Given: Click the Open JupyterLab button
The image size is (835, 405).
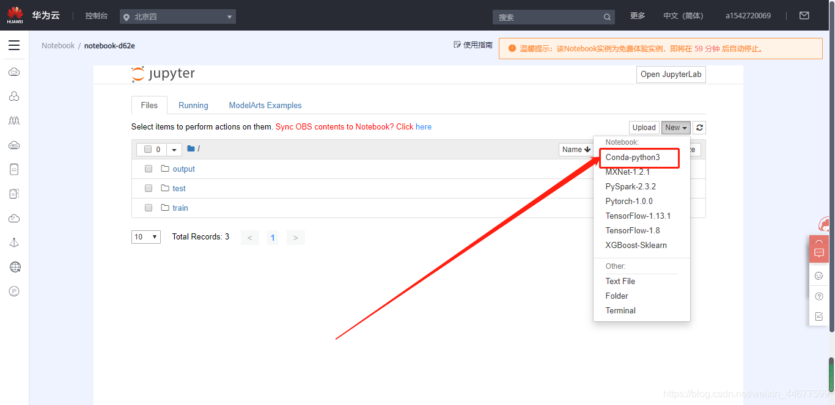Looking at the screenshot, I should [671, 75].
